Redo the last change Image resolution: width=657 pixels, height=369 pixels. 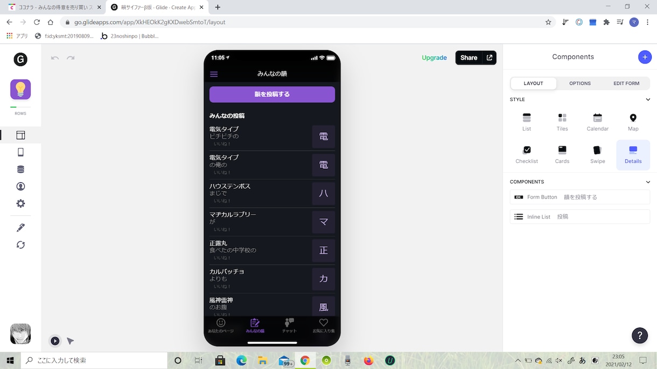point(71,58)
